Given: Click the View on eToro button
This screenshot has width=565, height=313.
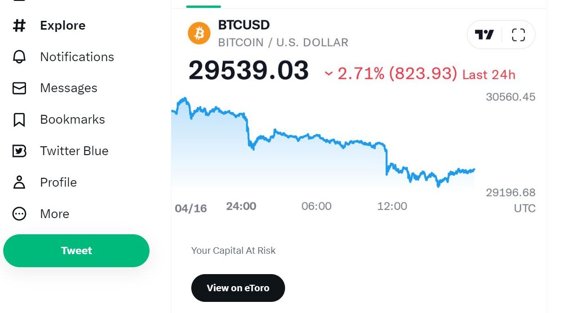Looking at the screenshot, I should click(x=238, y=288).
